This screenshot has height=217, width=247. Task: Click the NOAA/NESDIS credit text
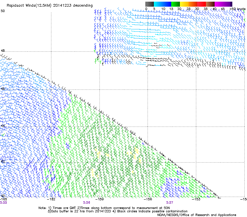click(197, 215)
